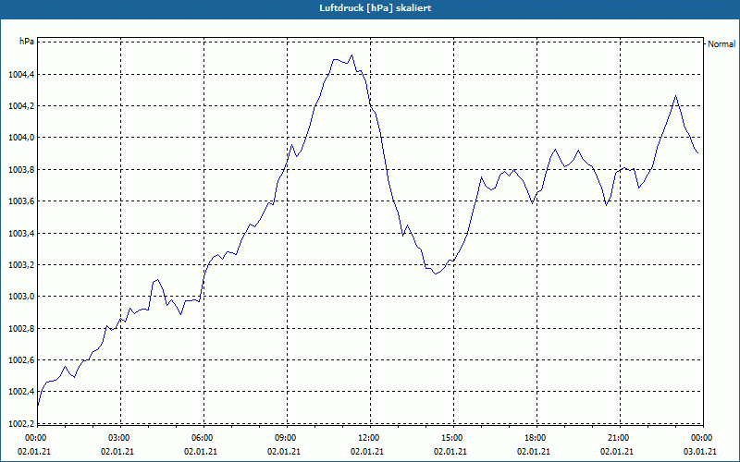The image size is (740, 462).
Task: Select the "Normal" legend label
Action: (721, 43)
